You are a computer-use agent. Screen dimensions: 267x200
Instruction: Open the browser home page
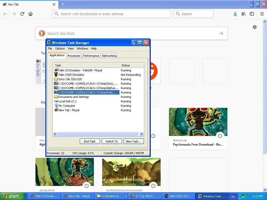pyautogui.click(x=31, y=14)
